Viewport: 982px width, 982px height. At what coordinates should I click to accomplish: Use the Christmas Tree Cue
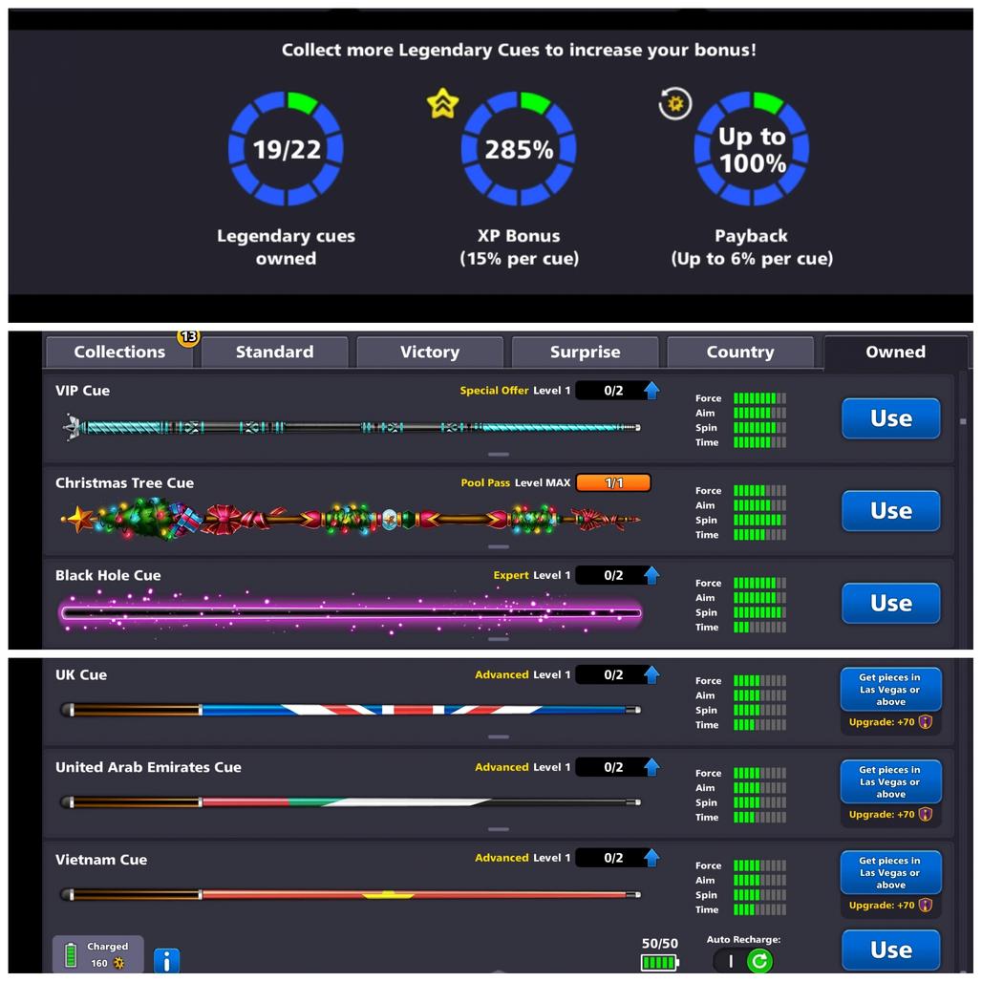[890, 511]
